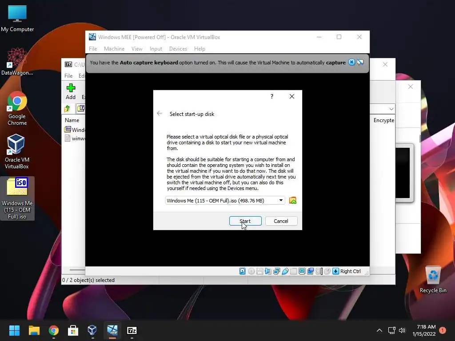
Task: Click the recording status icon
Action: click(310, 271)
